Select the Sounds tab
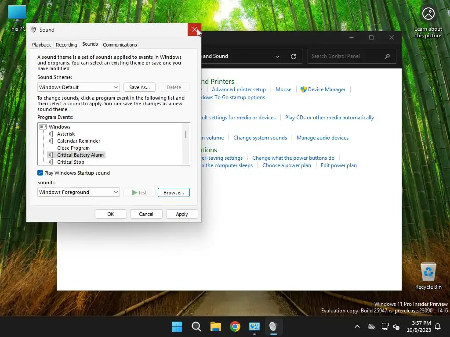The image size is (450, 337). (90, 44)
